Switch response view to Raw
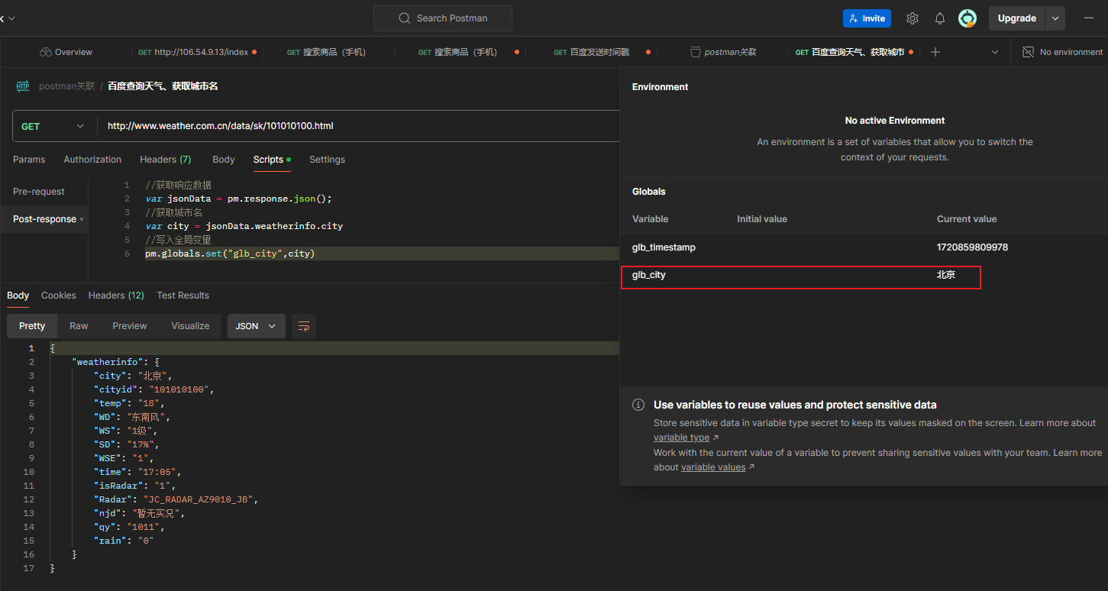Screen dimensions: 1108x591 [x=79, y=326]
